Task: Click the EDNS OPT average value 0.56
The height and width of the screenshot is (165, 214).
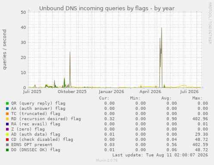Action: pos(172,145)
